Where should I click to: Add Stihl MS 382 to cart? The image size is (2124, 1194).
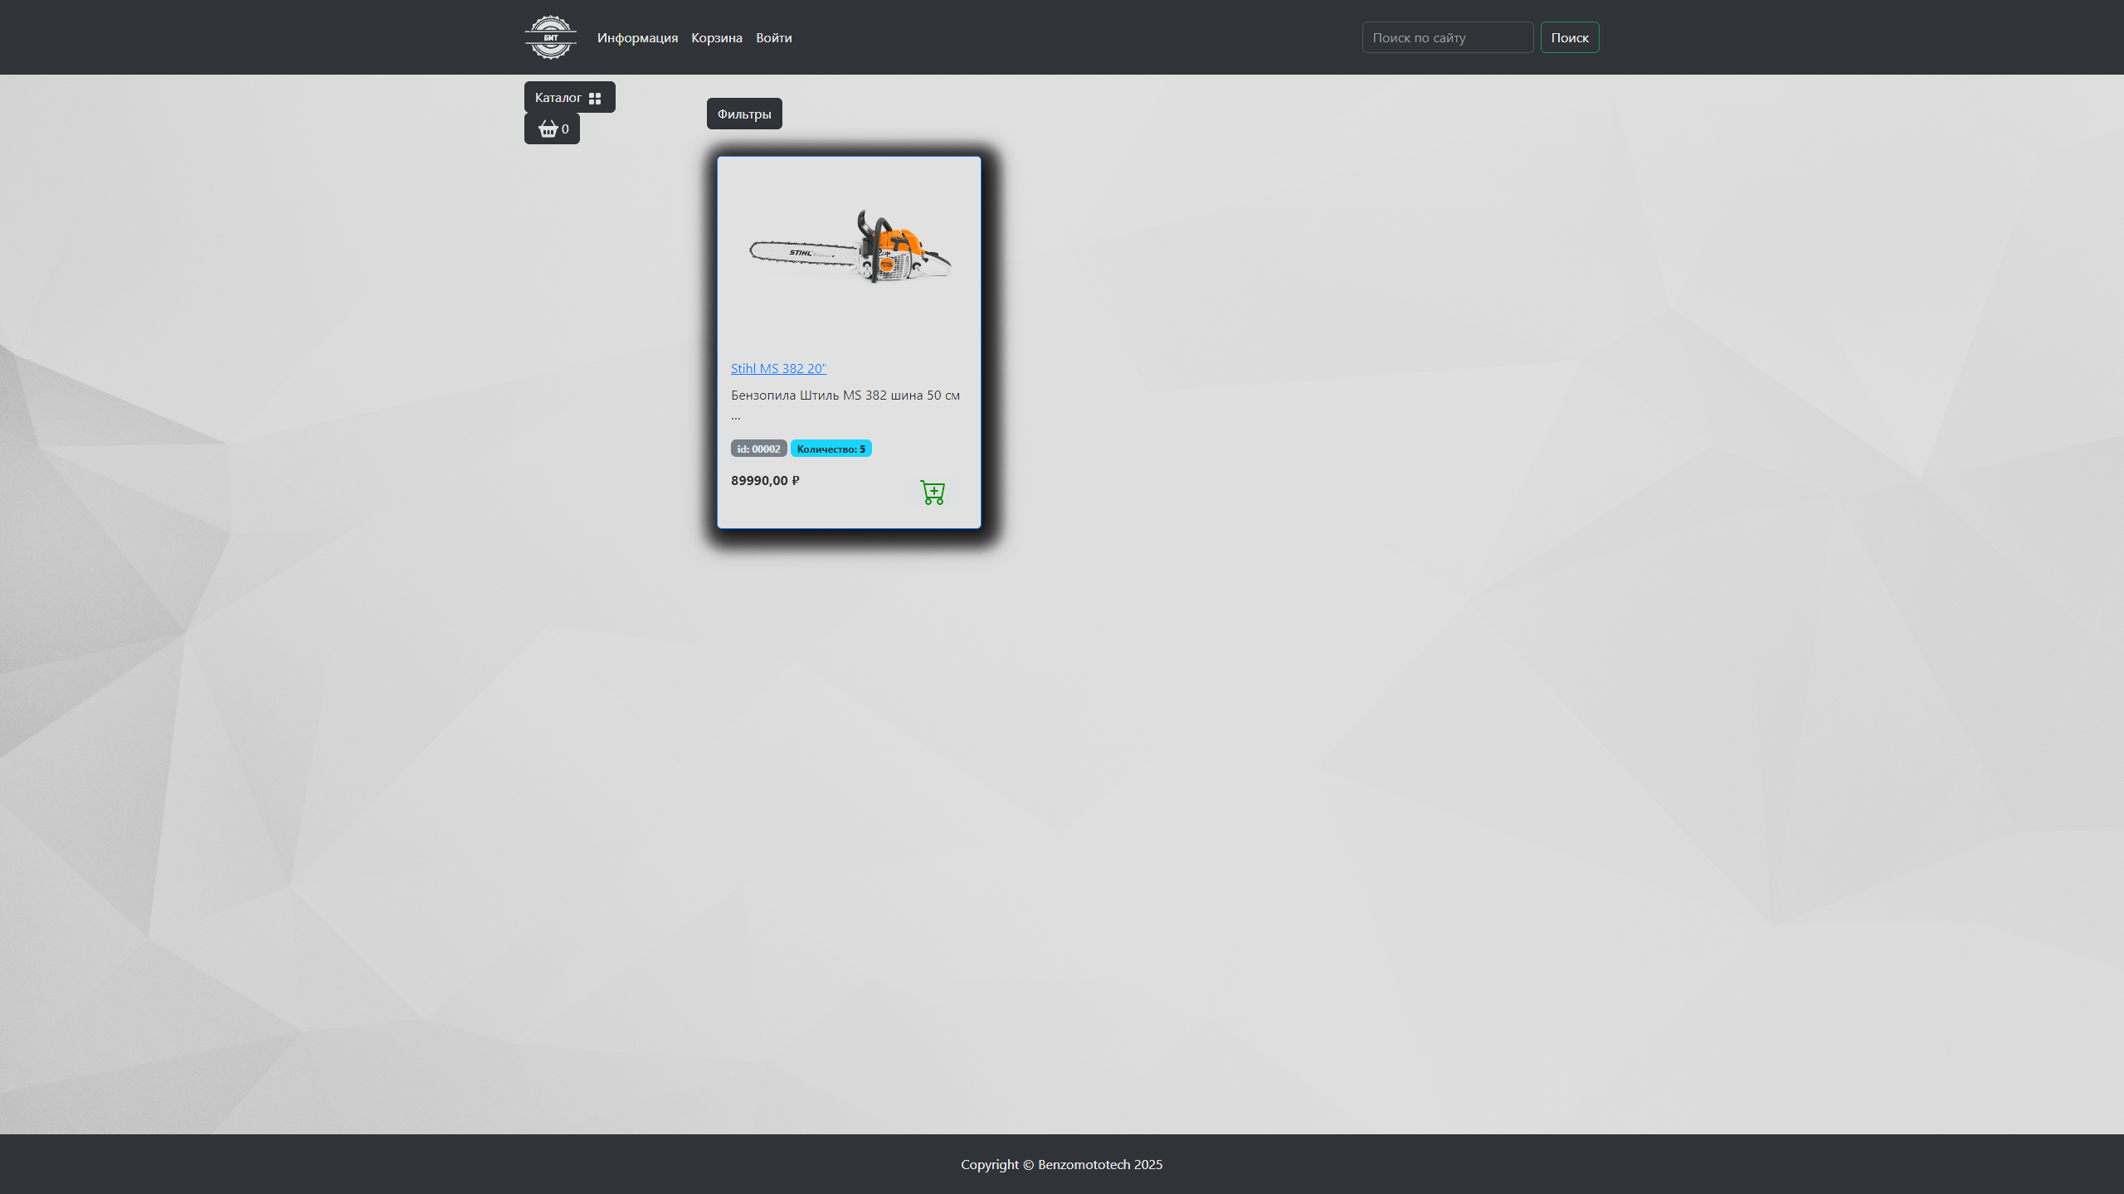point(933,493)
